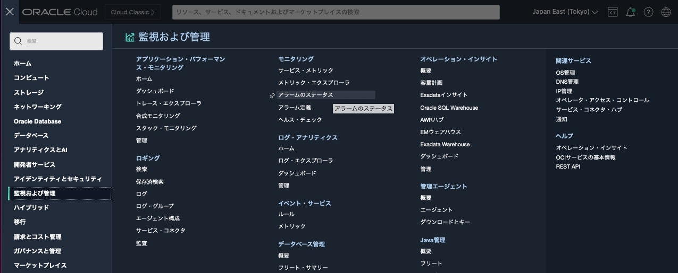Image resolution: width=678 pixels, height=273 pixels.
Task: Open Exadata Warehouse link
Action: pyautogui.click(x=445, y=144)
